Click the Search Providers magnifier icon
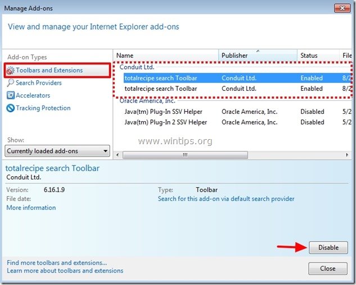This screenshot has width=356, height=285. (10, 82)
